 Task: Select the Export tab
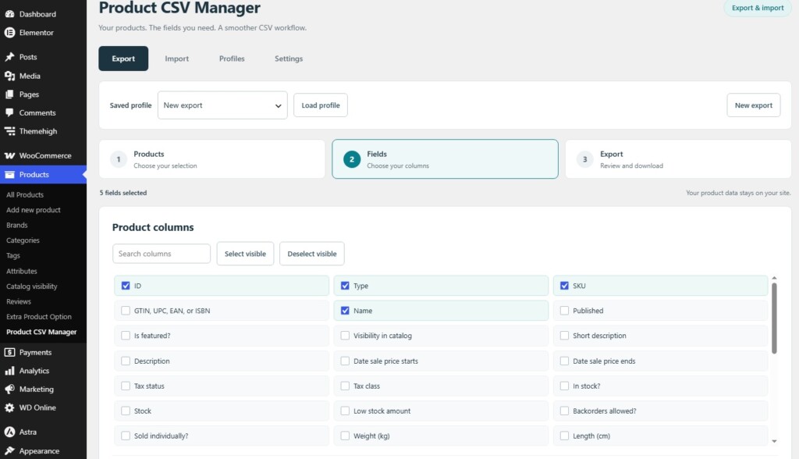tap(123, 59)
